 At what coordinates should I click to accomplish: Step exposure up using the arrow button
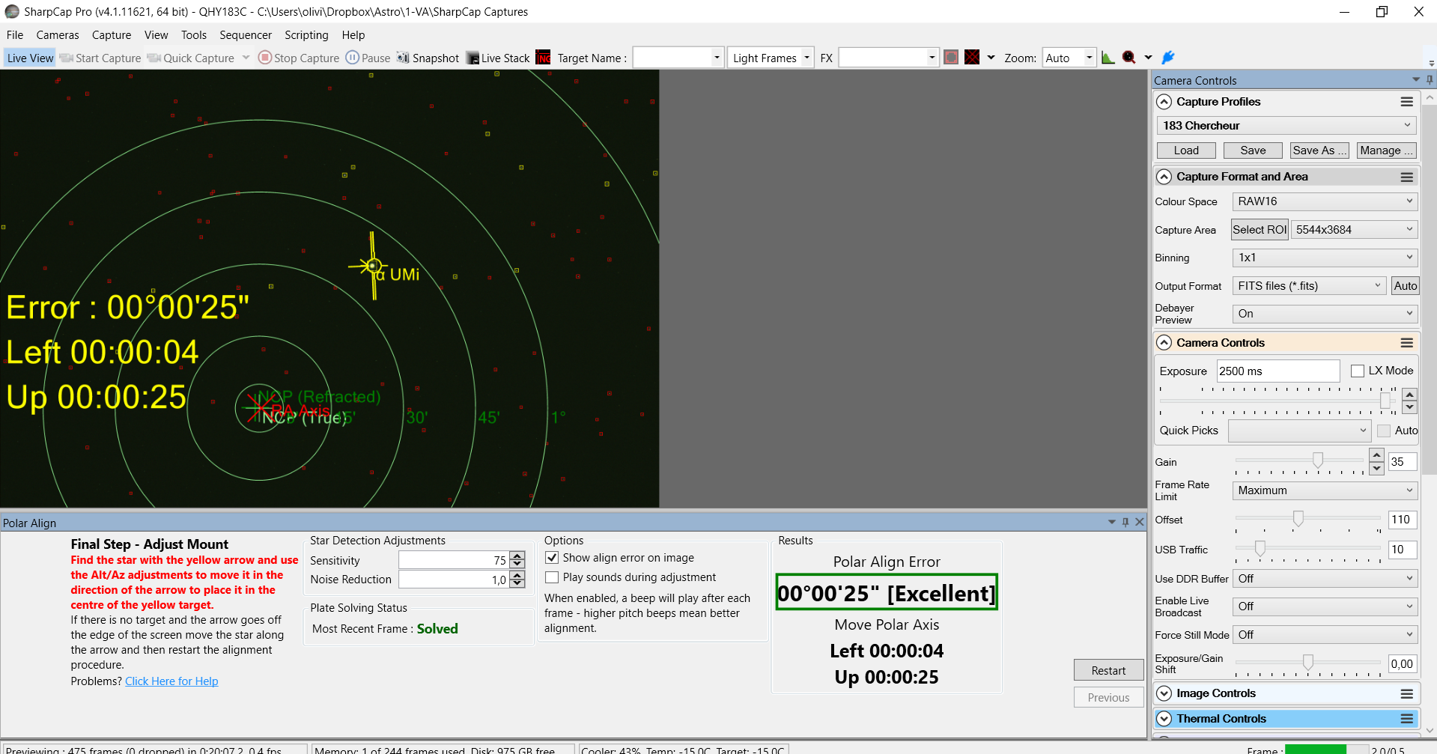coord(1409,395)
